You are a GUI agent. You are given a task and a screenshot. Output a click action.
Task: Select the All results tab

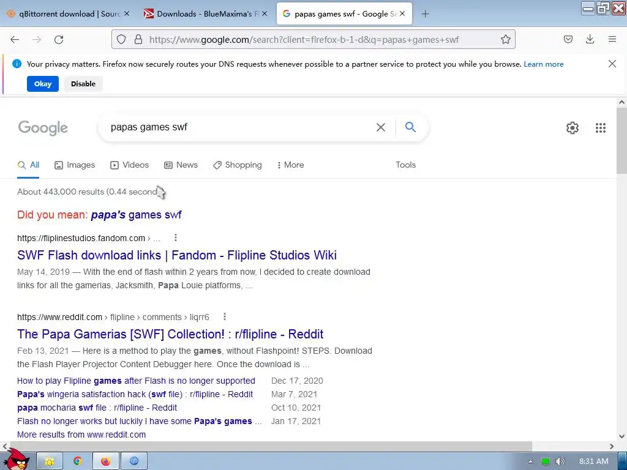coord(28,165)
